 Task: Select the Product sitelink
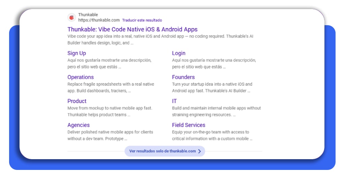click(77, 101)
